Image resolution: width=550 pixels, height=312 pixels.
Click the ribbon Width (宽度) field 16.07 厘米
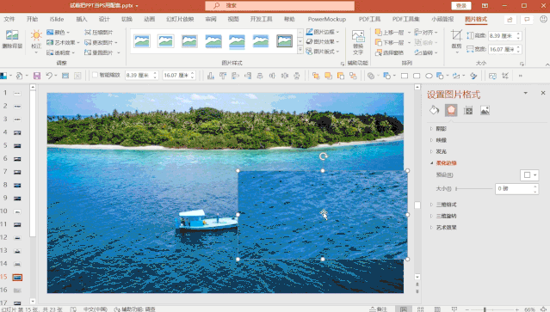point(505,49)
